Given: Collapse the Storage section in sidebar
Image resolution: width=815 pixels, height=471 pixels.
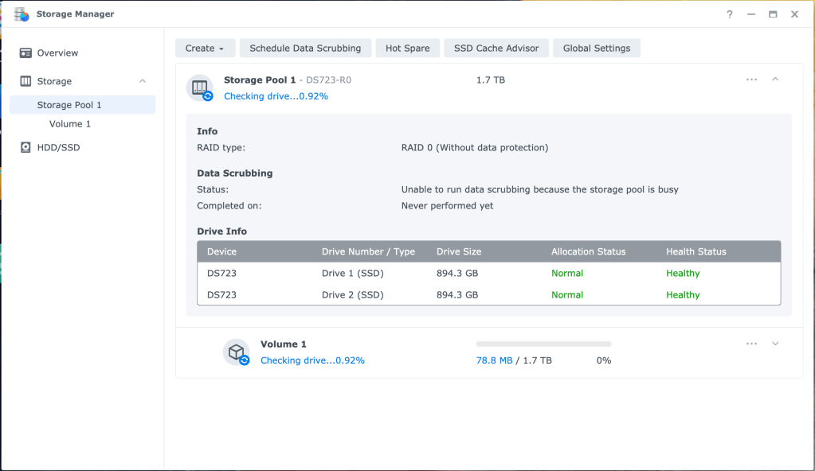Looking at the screenshot, I should [143, 81].
